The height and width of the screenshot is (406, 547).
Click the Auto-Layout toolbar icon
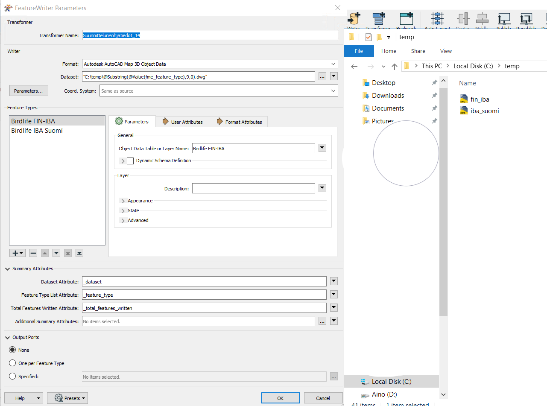437,19
